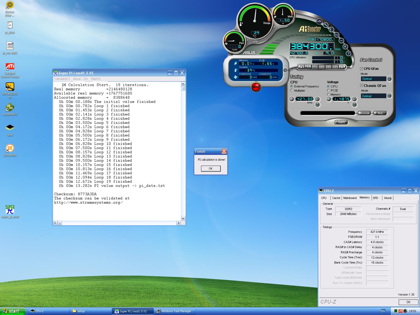
Task: Select the 3DMark06 desktop icon
Action: click(x=10, y=150)
